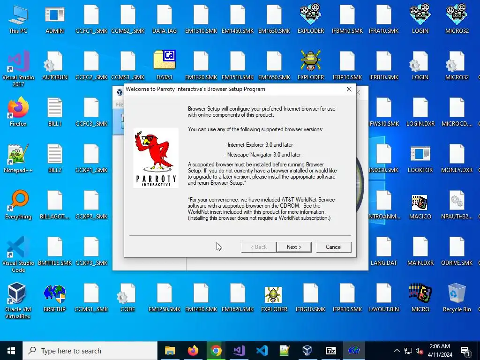
Task: Select the ODRIVE.SMK file icon
Action: (x=457, y=251)
